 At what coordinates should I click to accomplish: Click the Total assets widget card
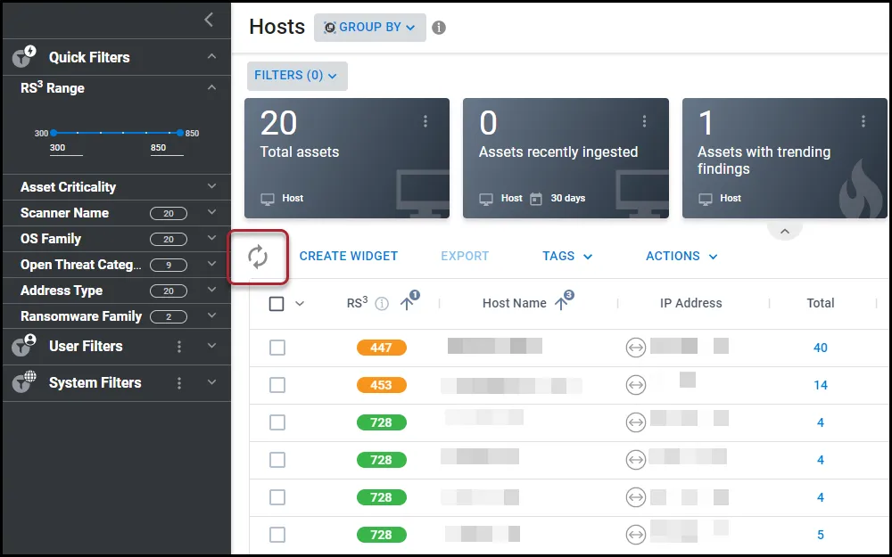coord(347,158)
